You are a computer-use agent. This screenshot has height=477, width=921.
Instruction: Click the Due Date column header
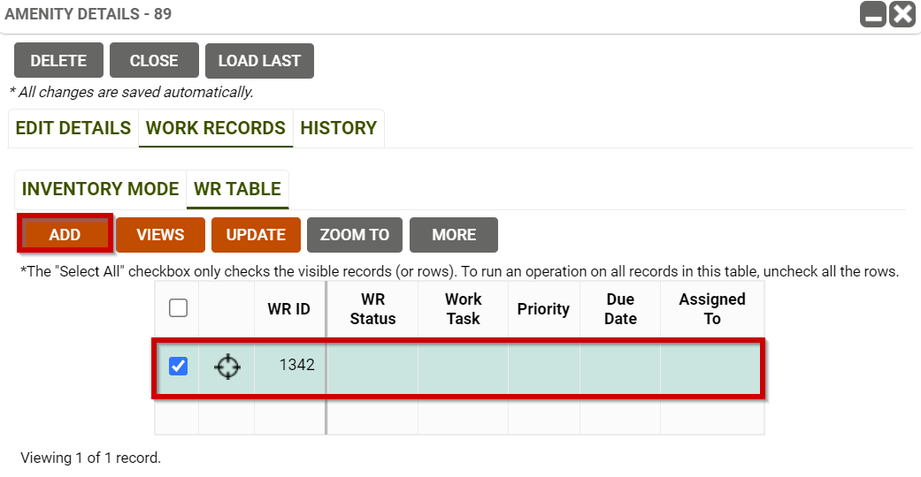pyautogui.click(x=620, y=309)
